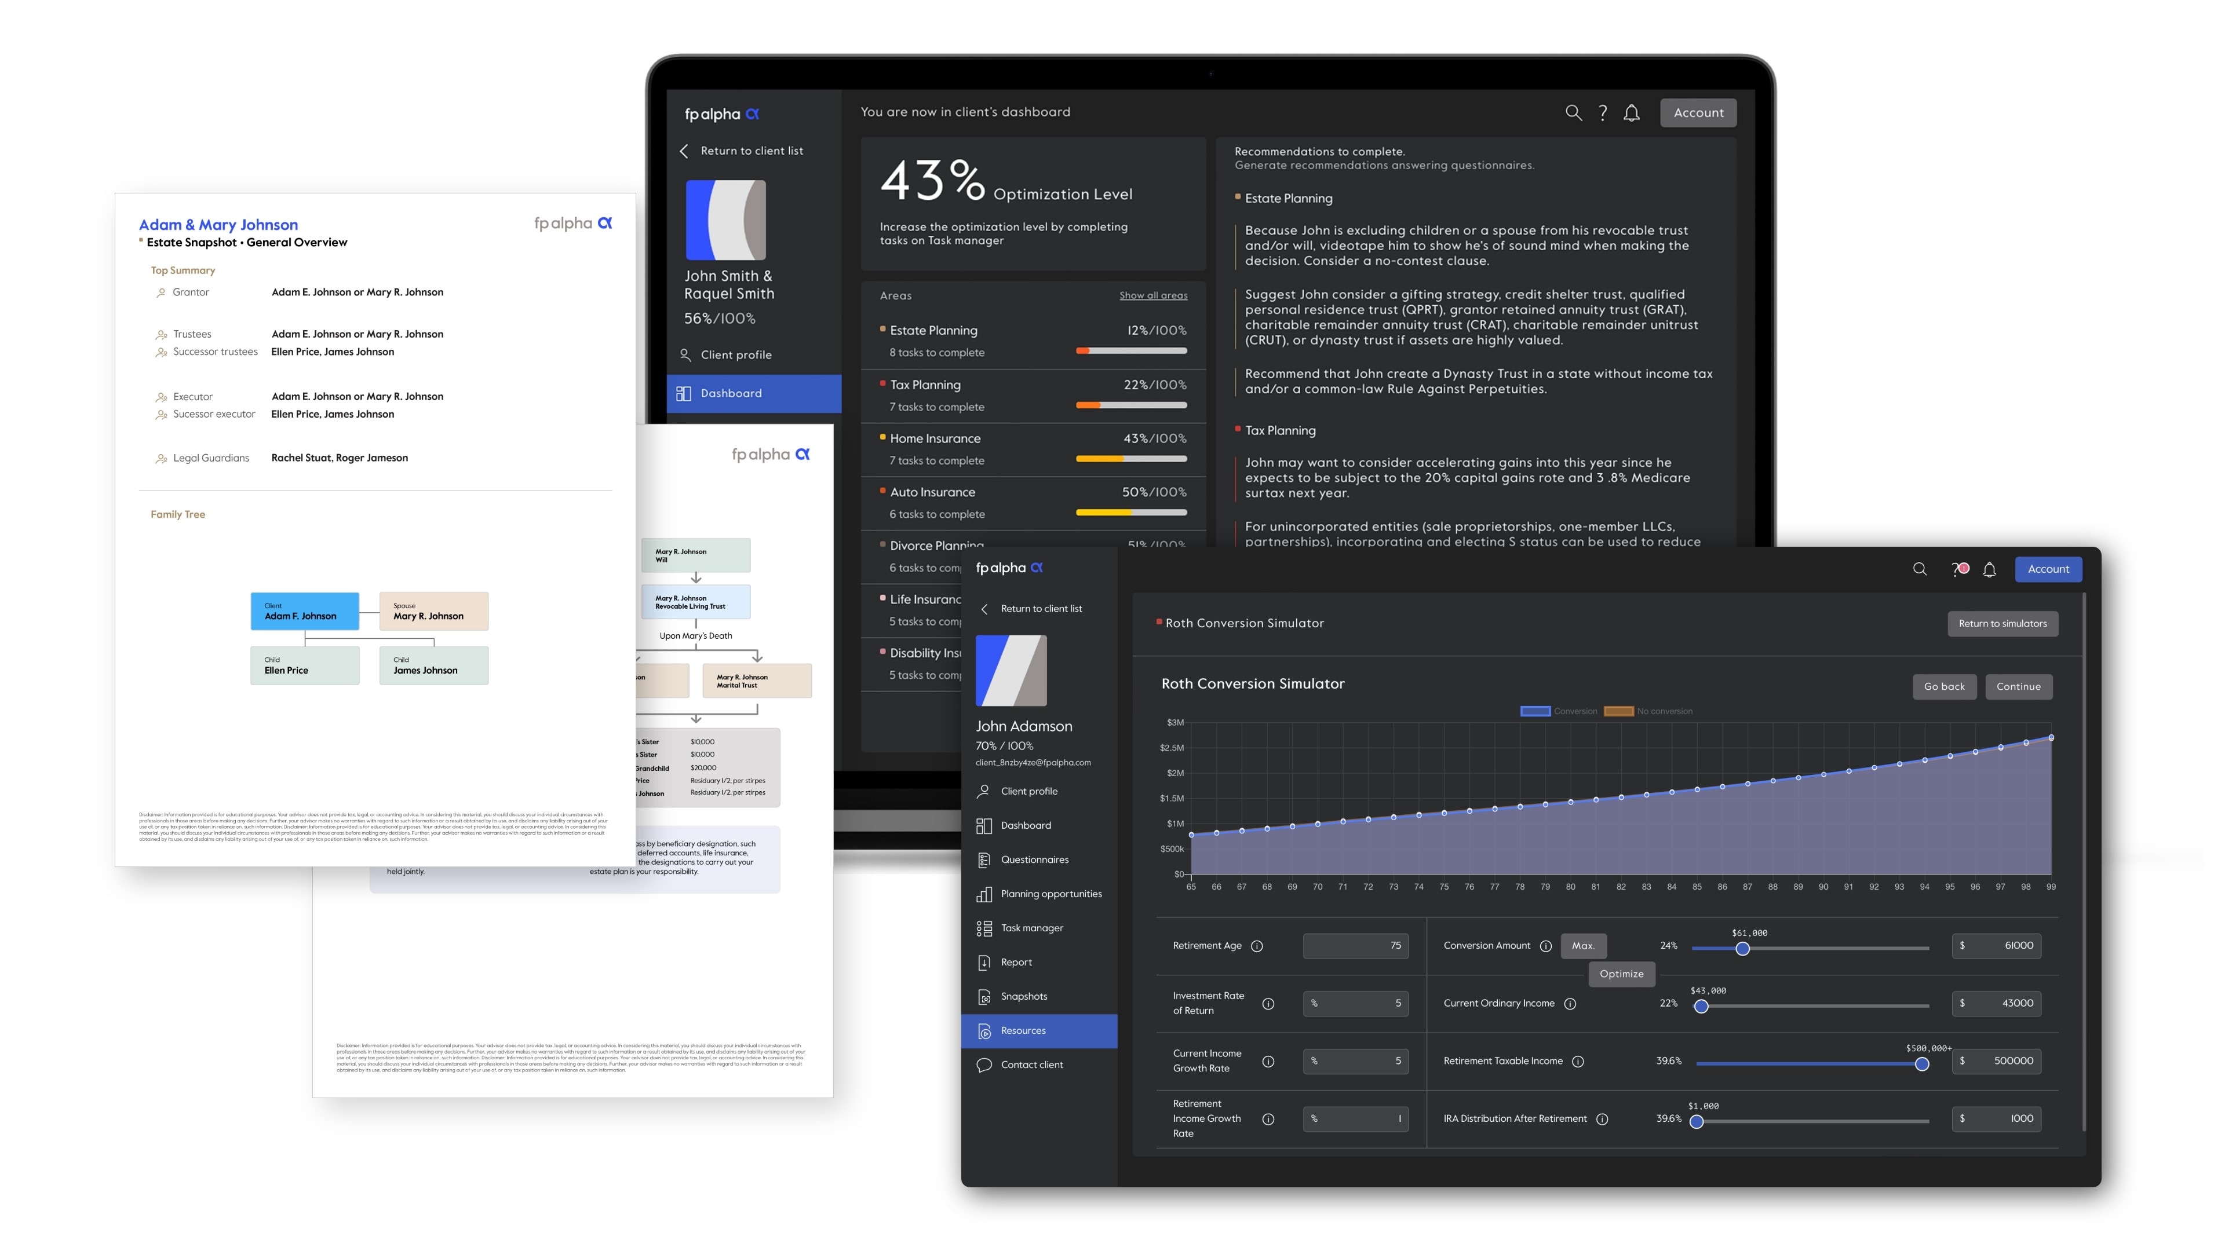Click Optimize button

1621,974
